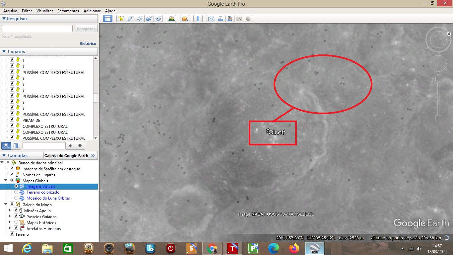The image size is (453, 255).
Task: Add a placemark with the pushpin icon
Action: pos(121,19)
